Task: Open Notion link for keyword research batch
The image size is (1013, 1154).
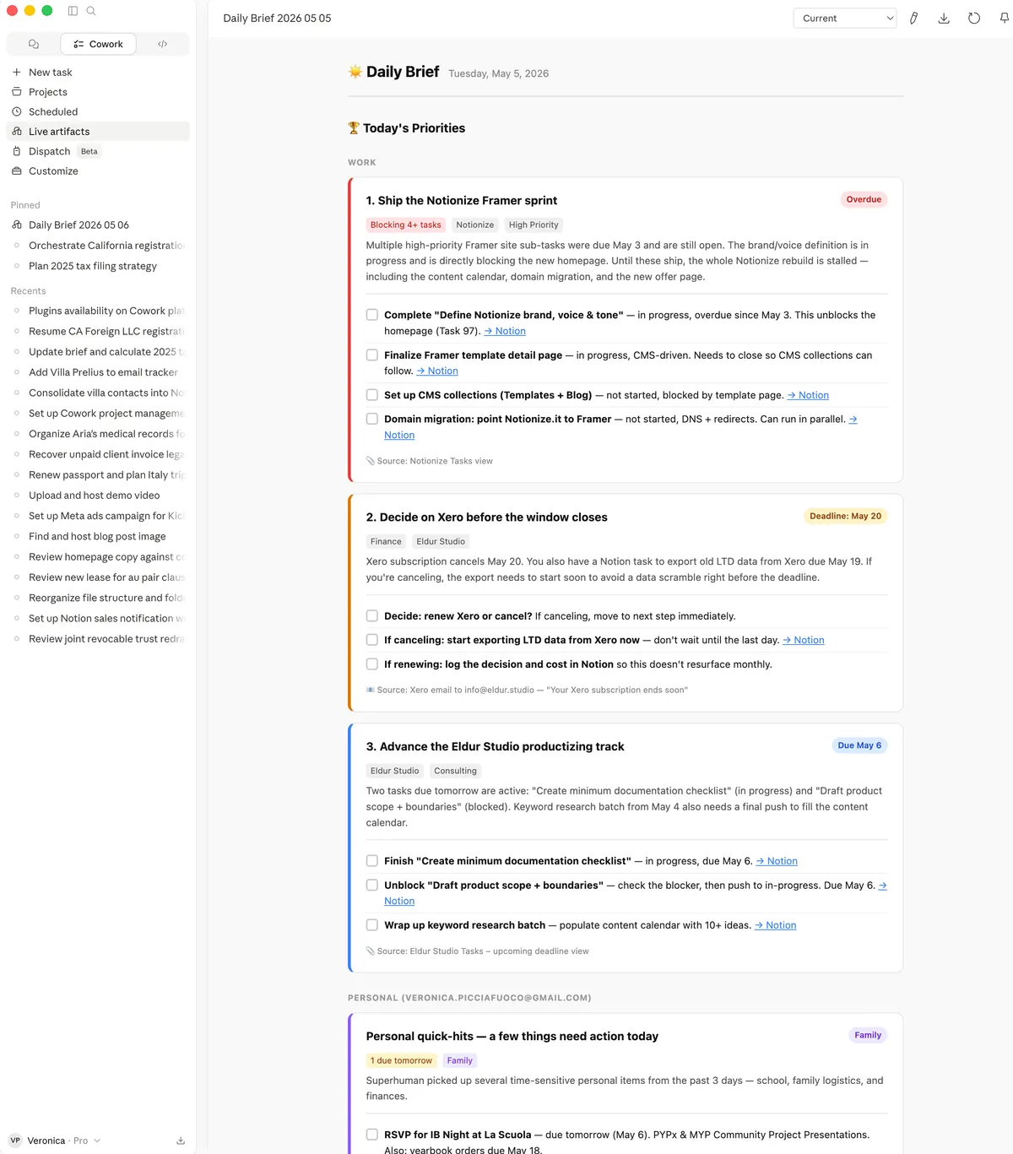Action: (x=776, y=925)
